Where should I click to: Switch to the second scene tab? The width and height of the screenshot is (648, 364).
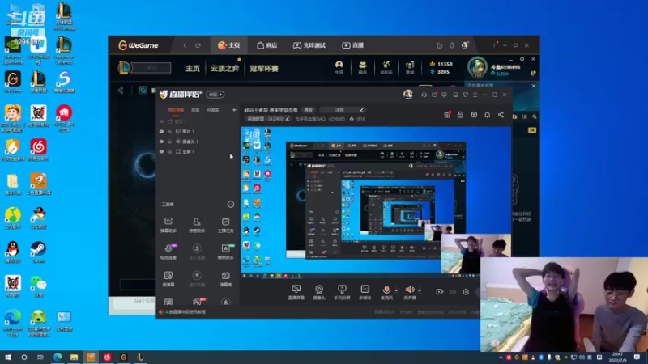195,110
